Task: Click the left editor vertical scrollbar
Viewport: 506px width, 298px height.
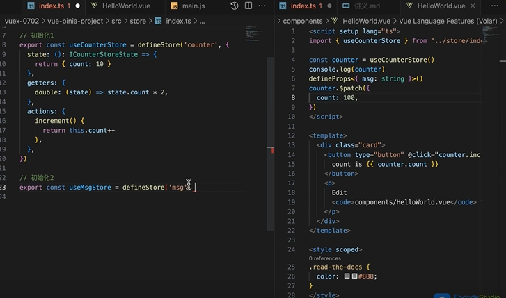Action: 271,143
